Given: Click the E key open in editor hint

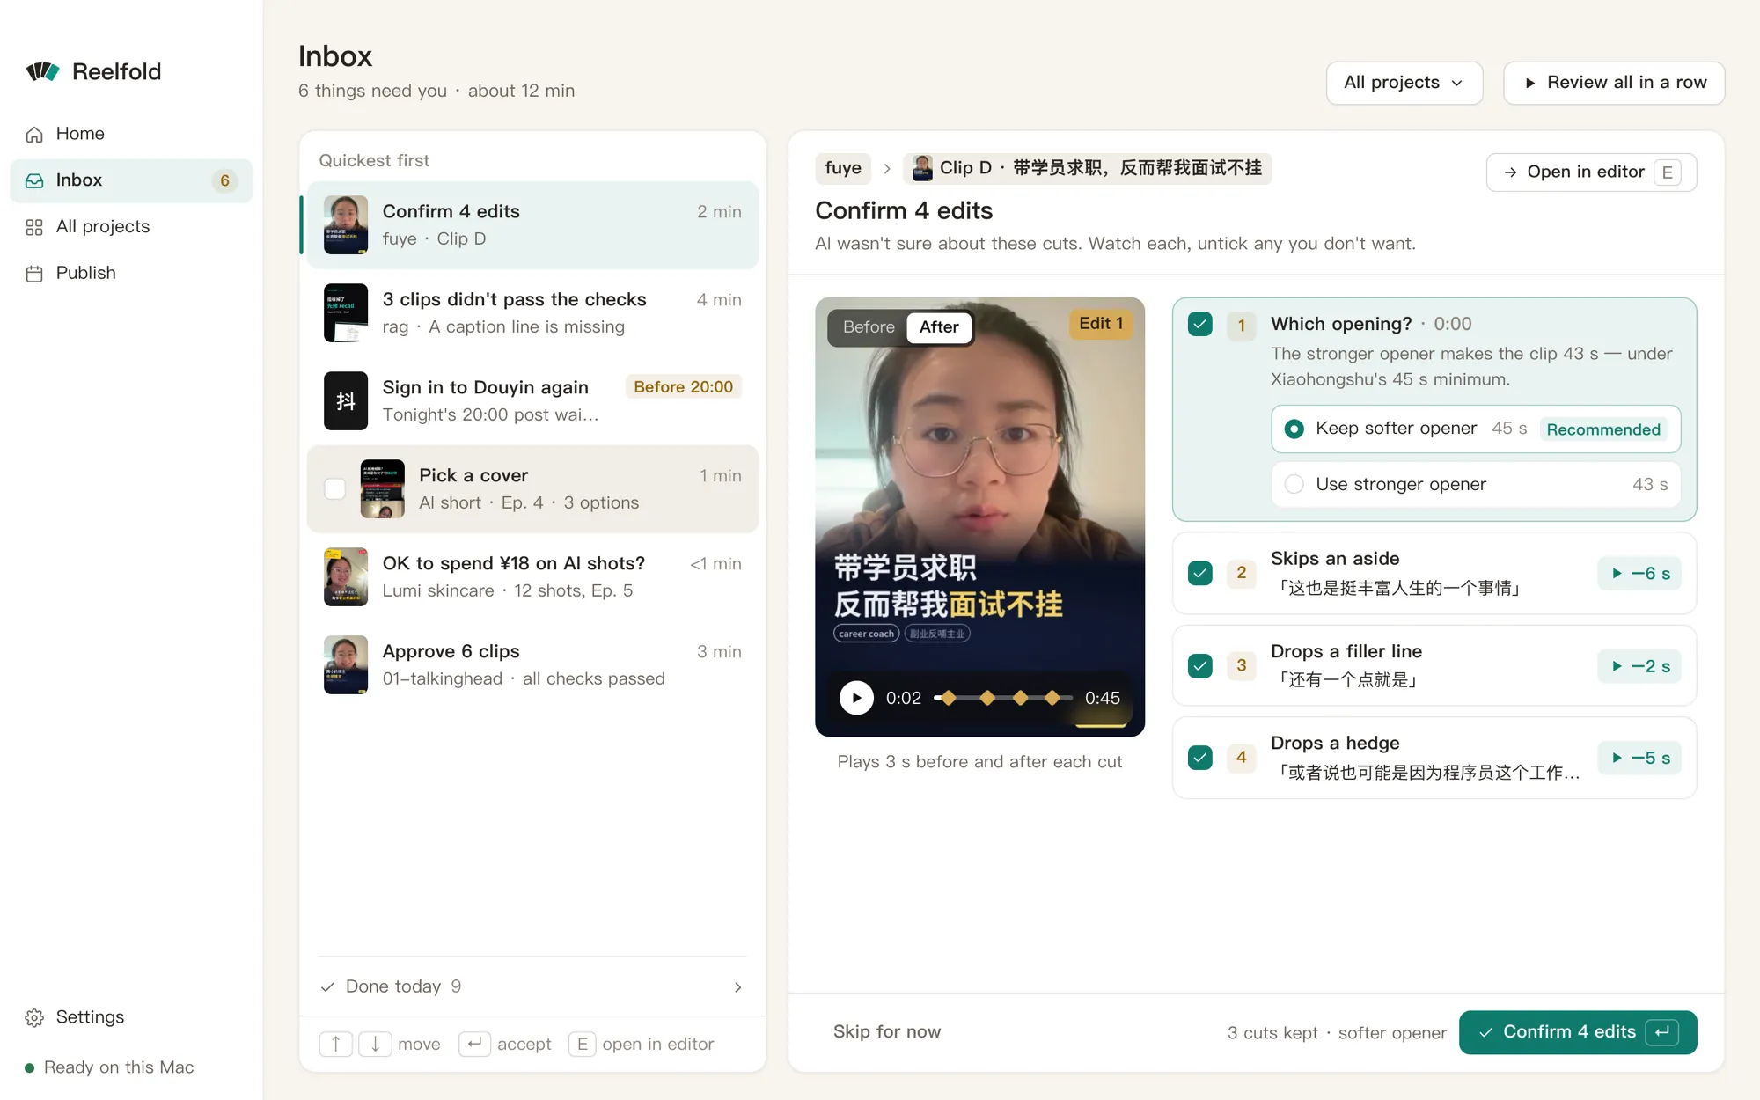Looking at the screenshot, I should click(x=582, y=1045).
